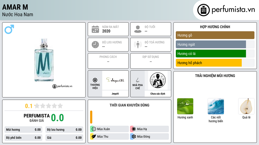Click the autumn leaf icon
259x145 pixels.
94,136
